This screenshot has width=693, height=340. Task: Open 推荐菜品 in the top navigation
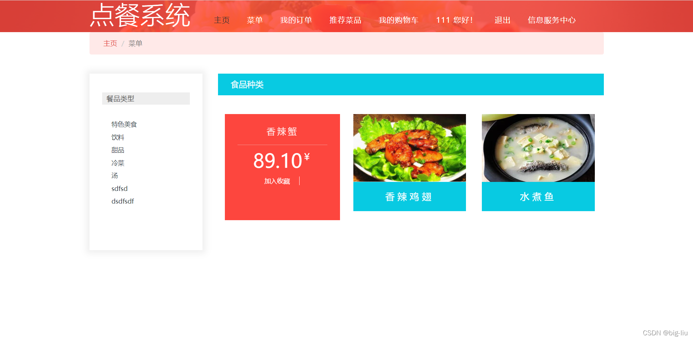[x=345, y=20]
